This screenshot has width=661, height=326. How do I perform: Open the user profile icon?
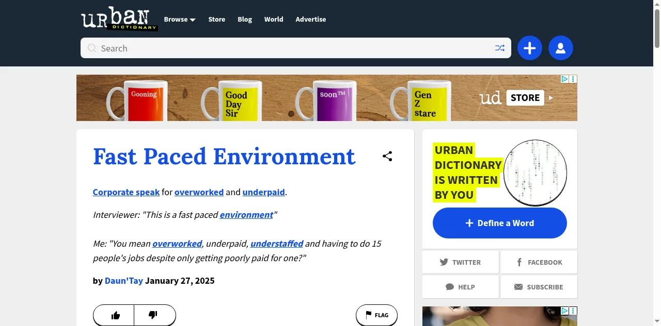coord(560,48)
